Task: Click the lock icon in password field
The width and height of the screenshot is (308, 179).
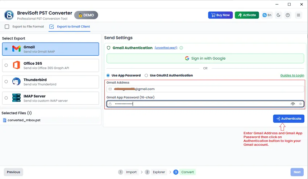Action: (110, 104)
